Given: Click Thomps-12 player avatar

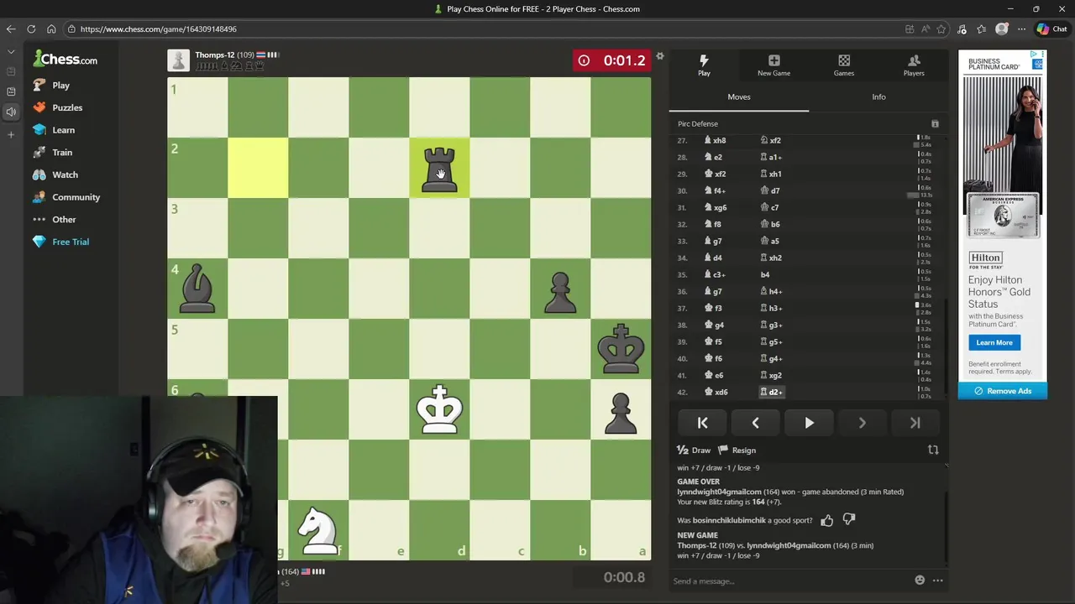Looking at the screenshot, I should pos(178,60).
